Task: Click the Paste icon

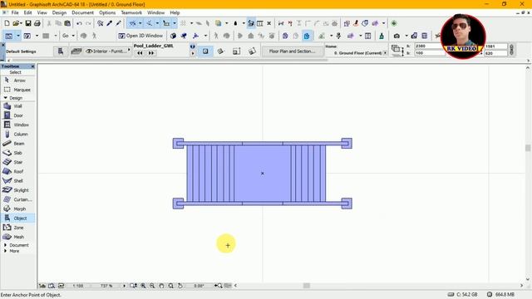Action: pyautogui.click(x=67, y=23)
